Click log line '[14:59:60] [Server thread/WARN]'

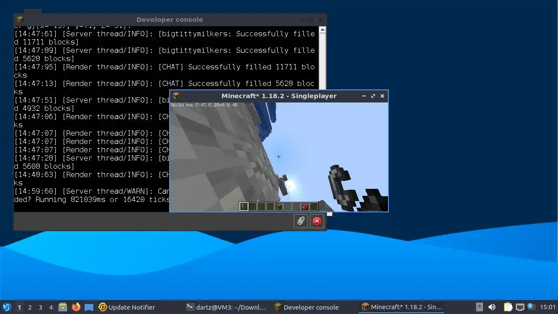pos(92,191)
